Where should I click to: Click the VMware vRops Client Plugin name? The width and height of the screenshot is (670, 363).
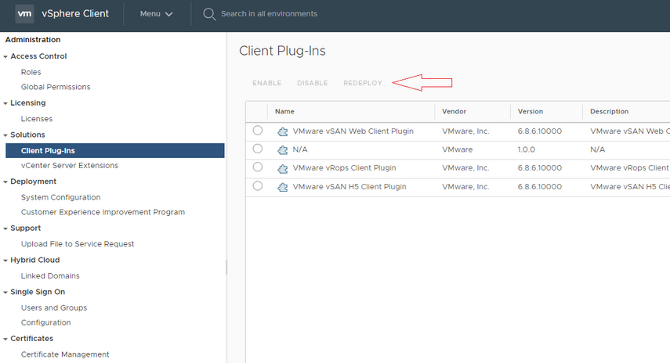pyautogui.click(x=344, y=168)
